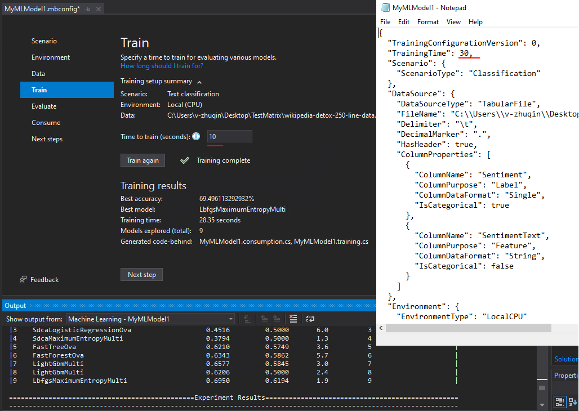
Task: Click Notepad horizontal scrollbar left arrow
Action: pos(381,328)
